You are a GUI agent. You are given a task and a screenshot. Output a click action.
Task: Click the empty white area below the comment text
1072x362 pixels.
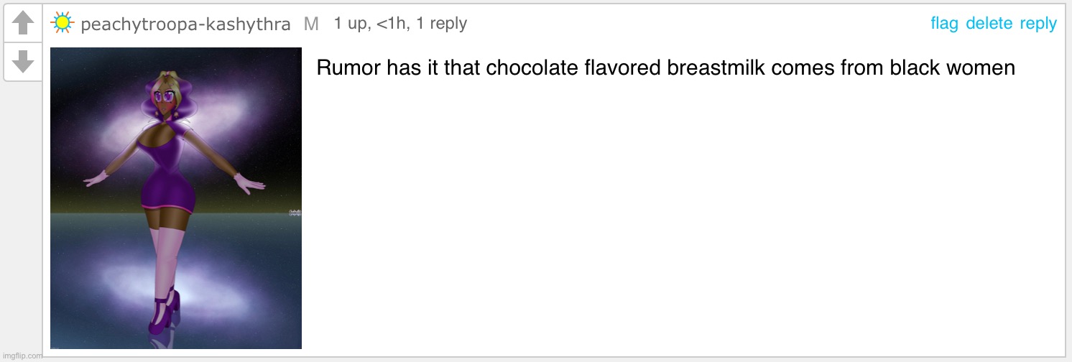pyautogui.click(x=683, y=215)
